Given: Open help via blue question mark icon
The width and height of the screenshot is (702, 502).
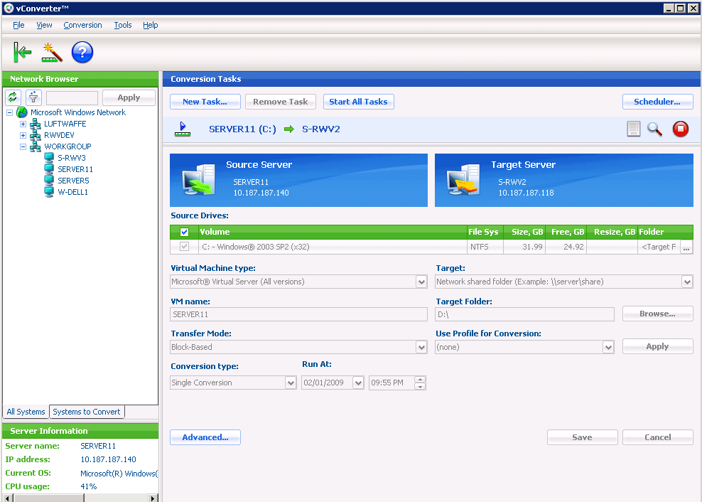Looking at the screenshot, I should point(82,52).
